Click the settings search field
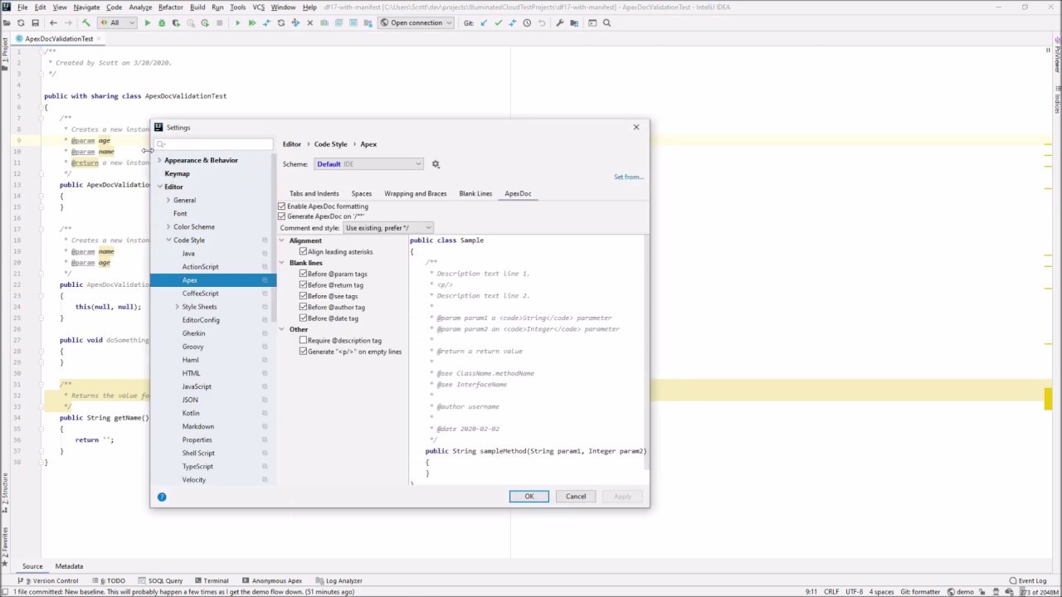The width and height of the screenshot is (1062, 597). pyautogui.click(x=214, y=144)
